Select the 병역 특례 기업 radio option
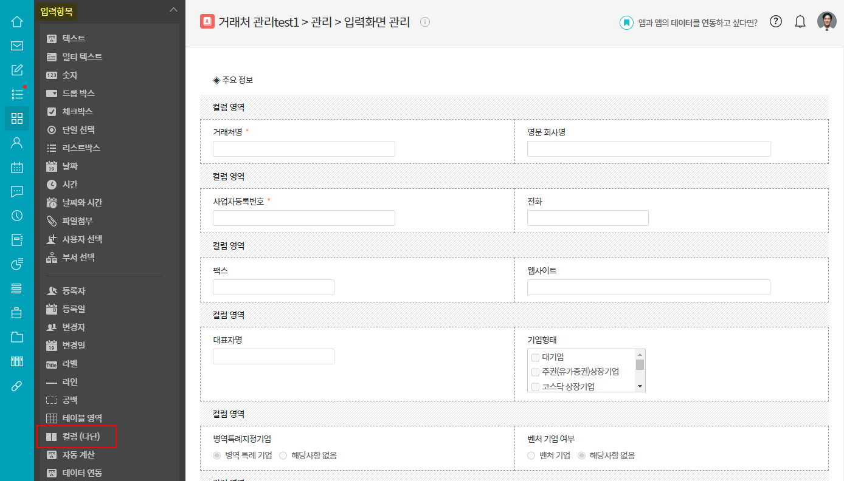 (x=217, y=455)
